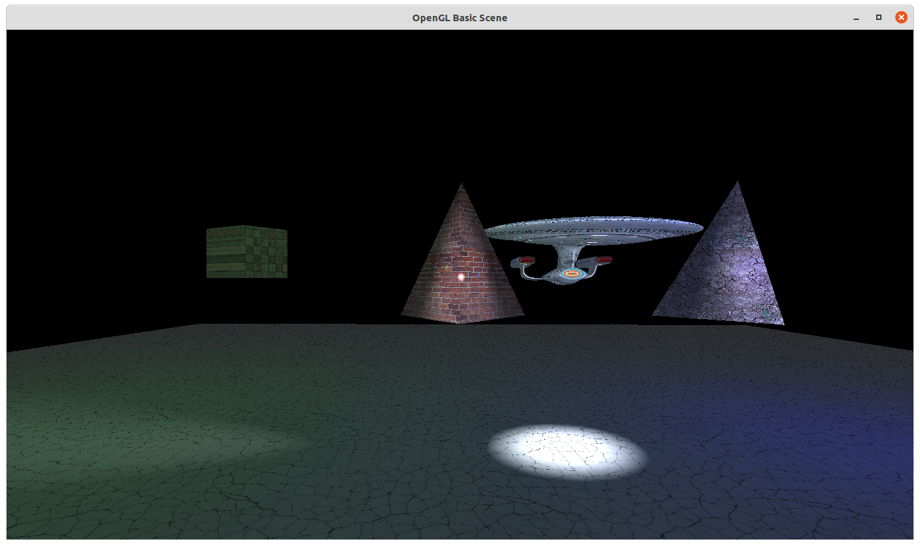Click the green textured cube
Screen dimensions: 920x546
[247, 251]
